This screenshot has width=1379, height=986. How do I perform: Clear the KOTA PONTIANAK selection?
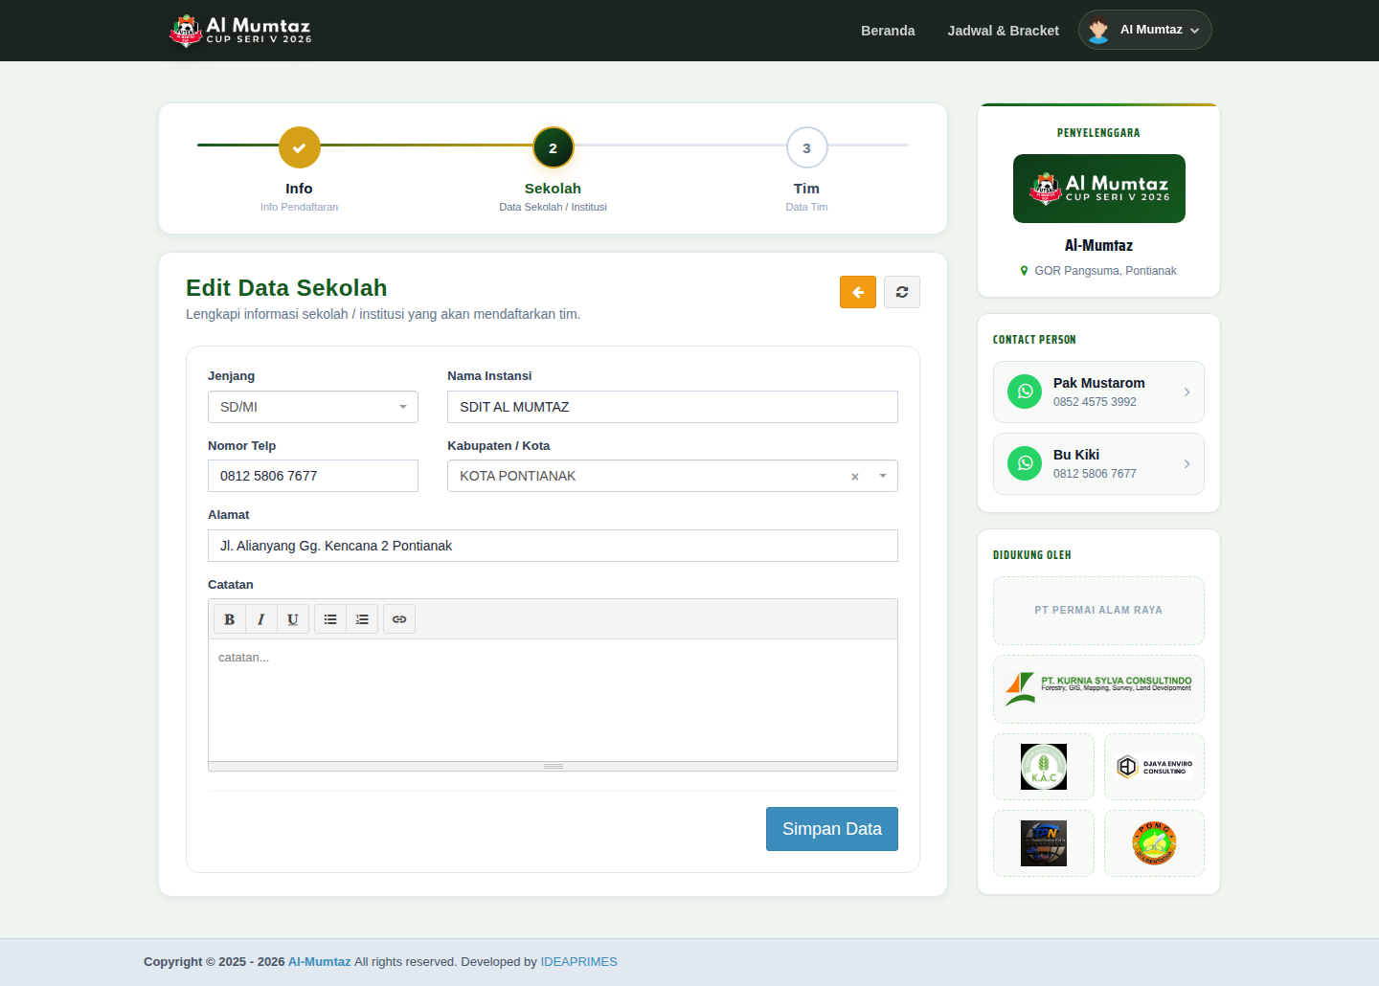(x=855, y=477)
